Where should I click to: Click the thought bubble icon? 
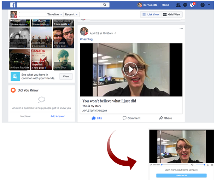(x=41, y=100)
